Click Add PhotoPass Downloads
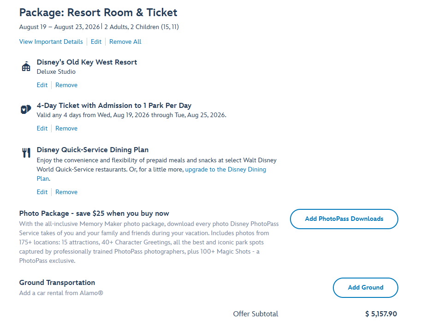The image size is (438, 326). pos(343,219)
